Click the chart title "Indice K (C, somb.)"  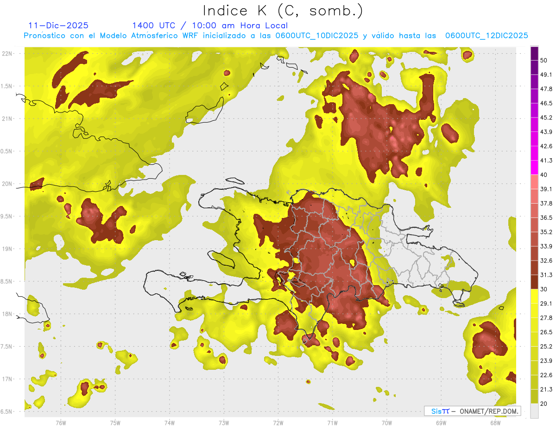(283, 11)
